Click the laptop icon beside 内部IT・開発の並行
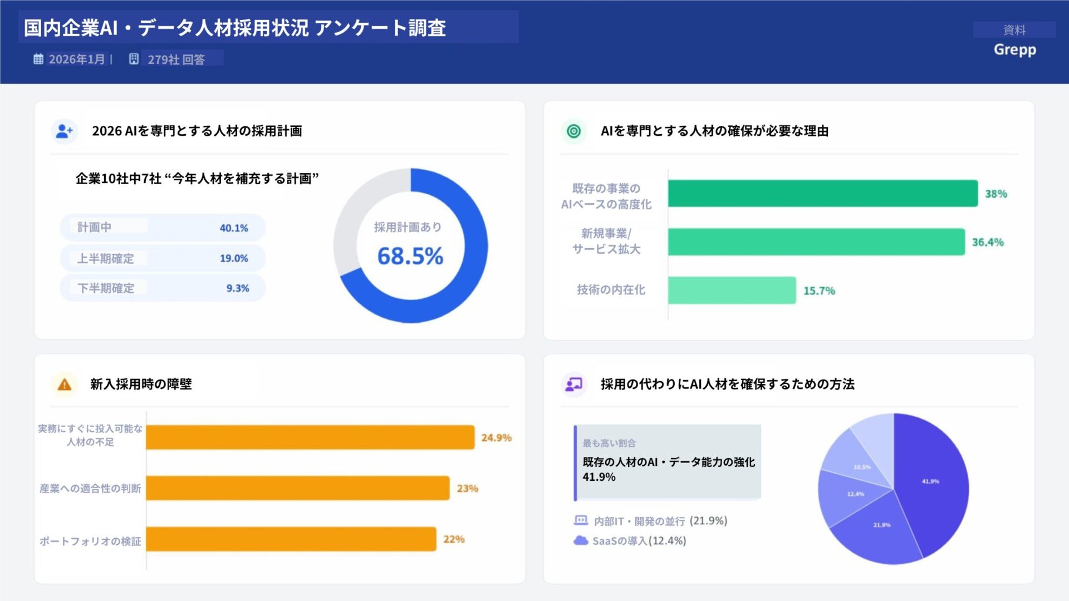 pos(581,520)
